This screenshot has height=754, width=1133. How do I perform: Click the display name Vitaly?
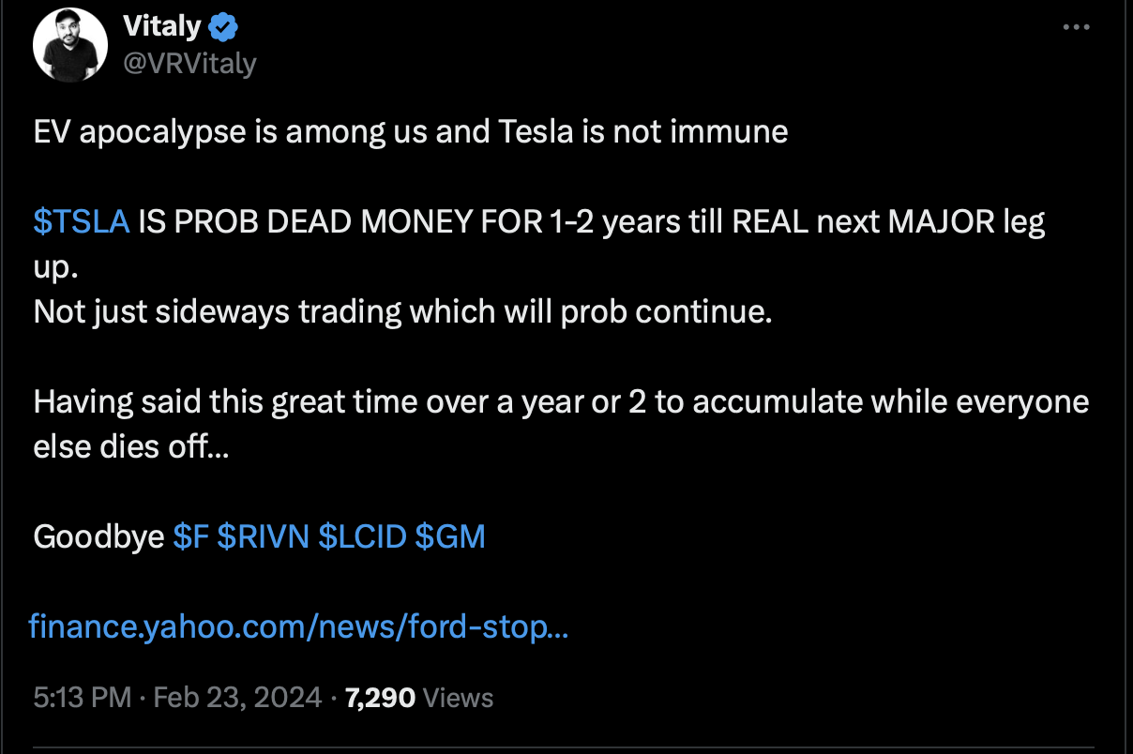(x=161, y=27)
